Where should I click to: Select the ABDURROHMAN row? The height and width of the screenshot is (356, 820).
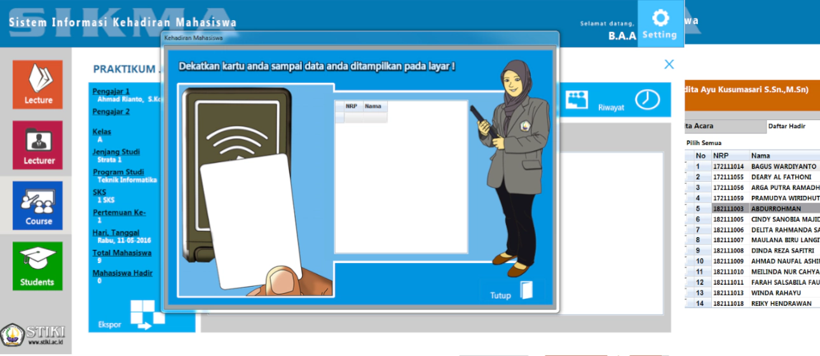pos(753,209)
